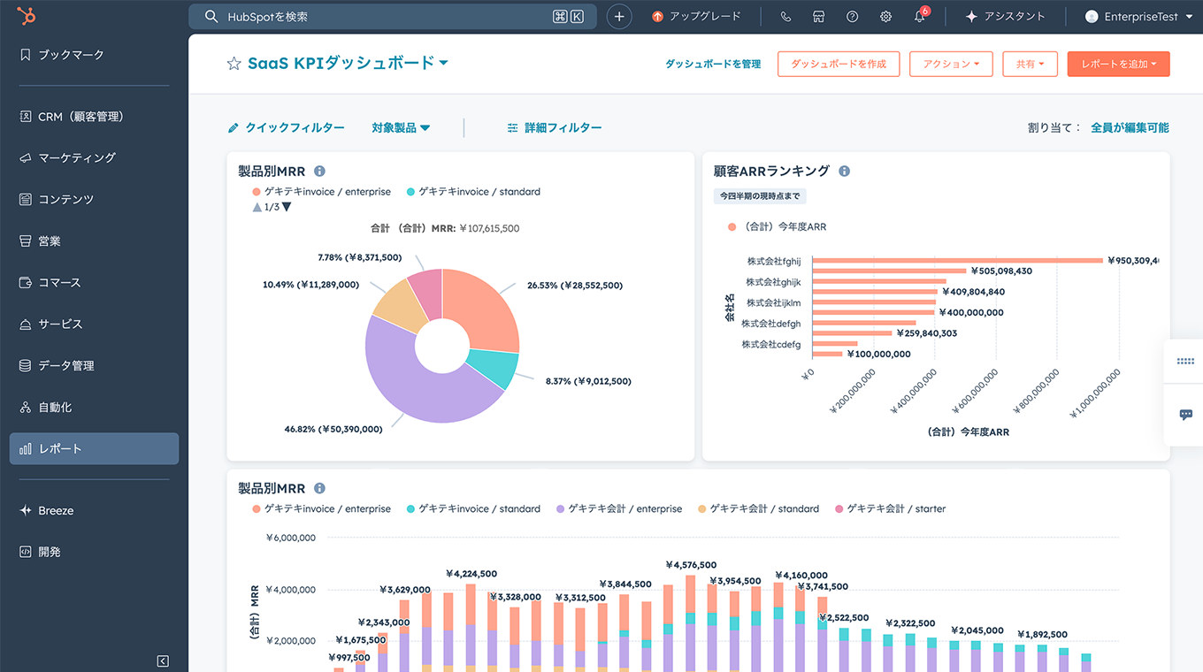The height and width of the screenshot is (672, 1203).
Task: Click the ダッシュボードを作成 button
Action: (x=838, y=65)
